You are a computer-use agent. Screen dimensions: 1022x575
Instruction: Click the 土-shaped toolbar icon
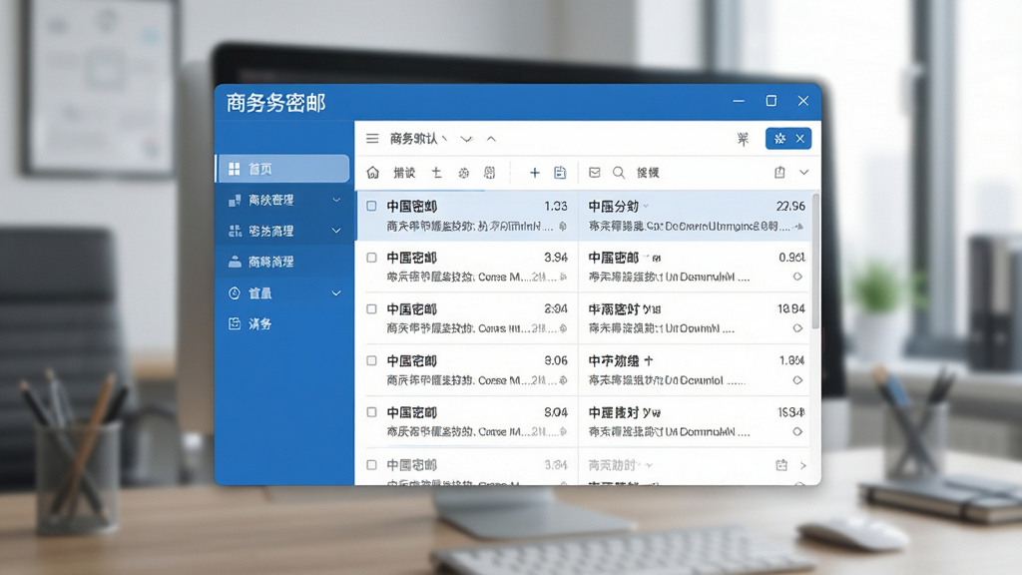coord(436,172)
